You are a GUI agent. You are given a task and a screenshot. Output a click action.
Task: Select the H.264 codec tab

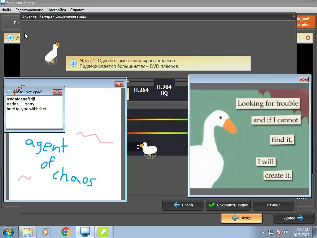point(141,90)
